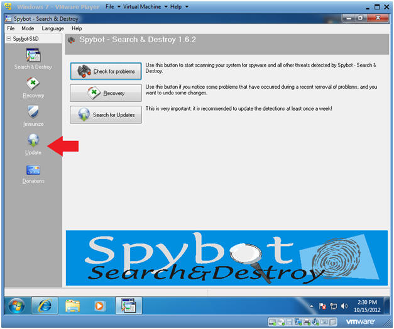Click the Recovery button in main panel
The width and height of the screenshot is (394, 329).
point(106,93)
